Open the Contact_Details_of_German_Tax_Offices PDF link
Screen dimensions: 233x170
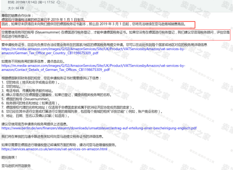[x=93, y=68]
